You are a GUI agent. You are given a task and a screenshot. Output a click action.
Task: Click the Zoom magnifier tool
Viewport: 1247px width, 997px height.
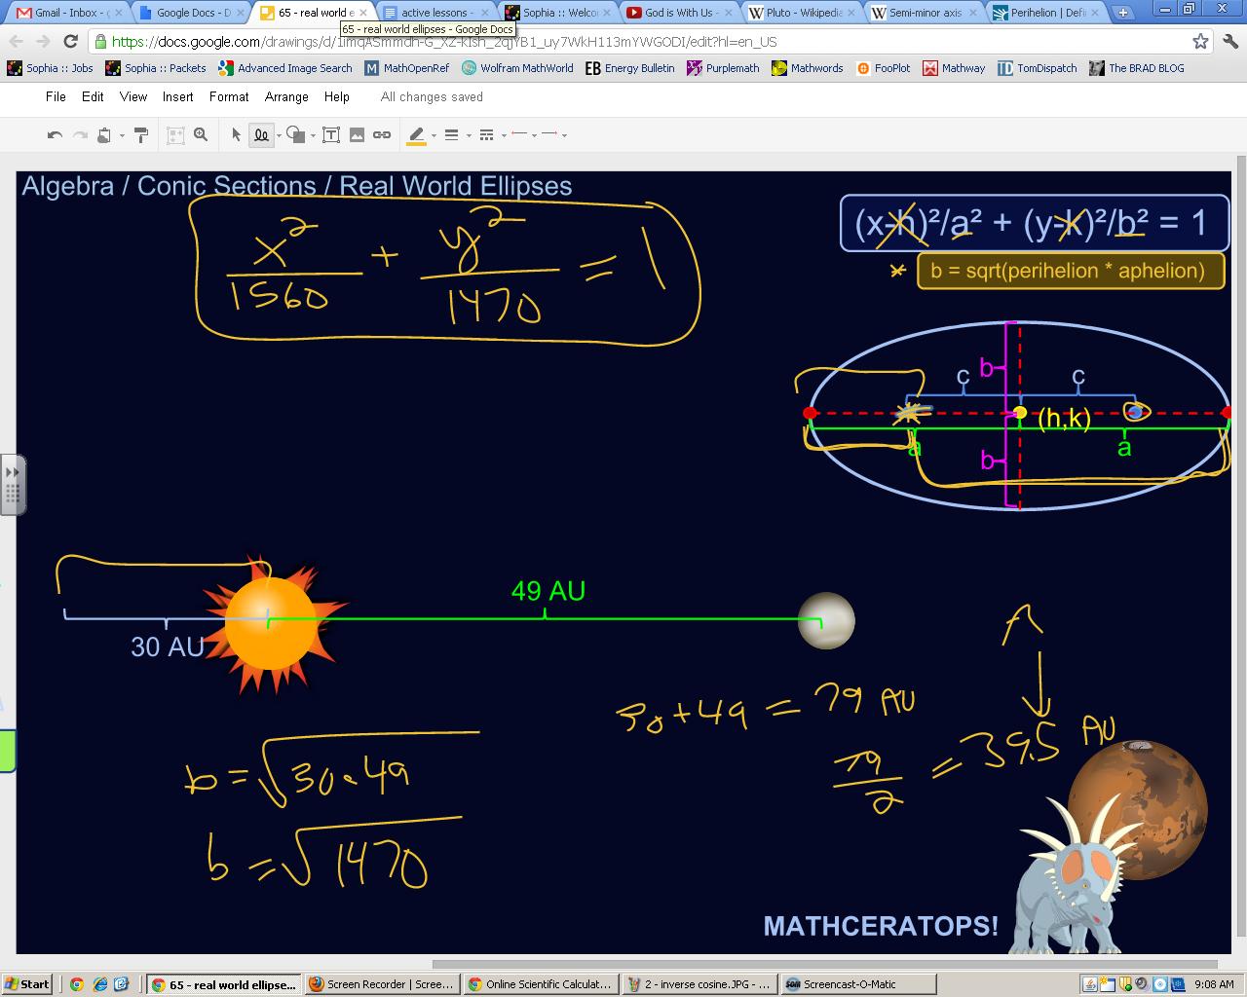(x=201, y=135)
